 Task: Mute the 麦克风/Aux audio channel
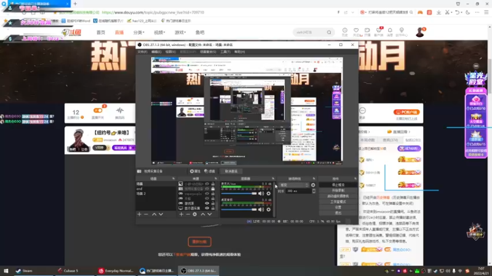click(261, 193)
